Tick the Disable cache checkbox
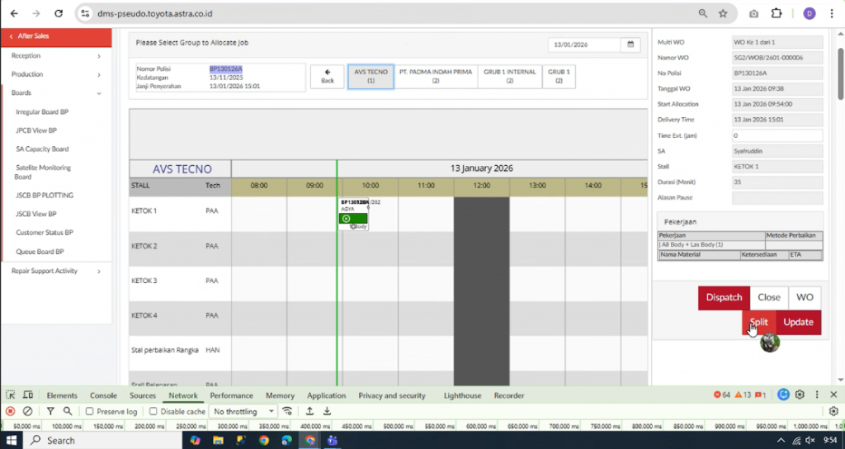845x449 pixels. pyautogui.click(x=154, y=411)
